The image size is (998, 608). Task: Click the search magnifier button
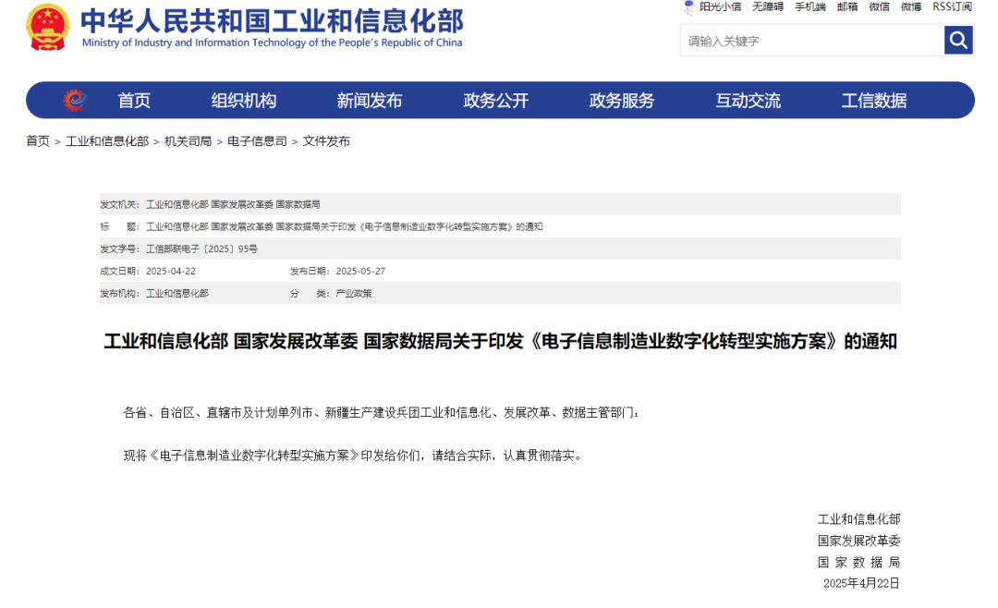(958, 40)
